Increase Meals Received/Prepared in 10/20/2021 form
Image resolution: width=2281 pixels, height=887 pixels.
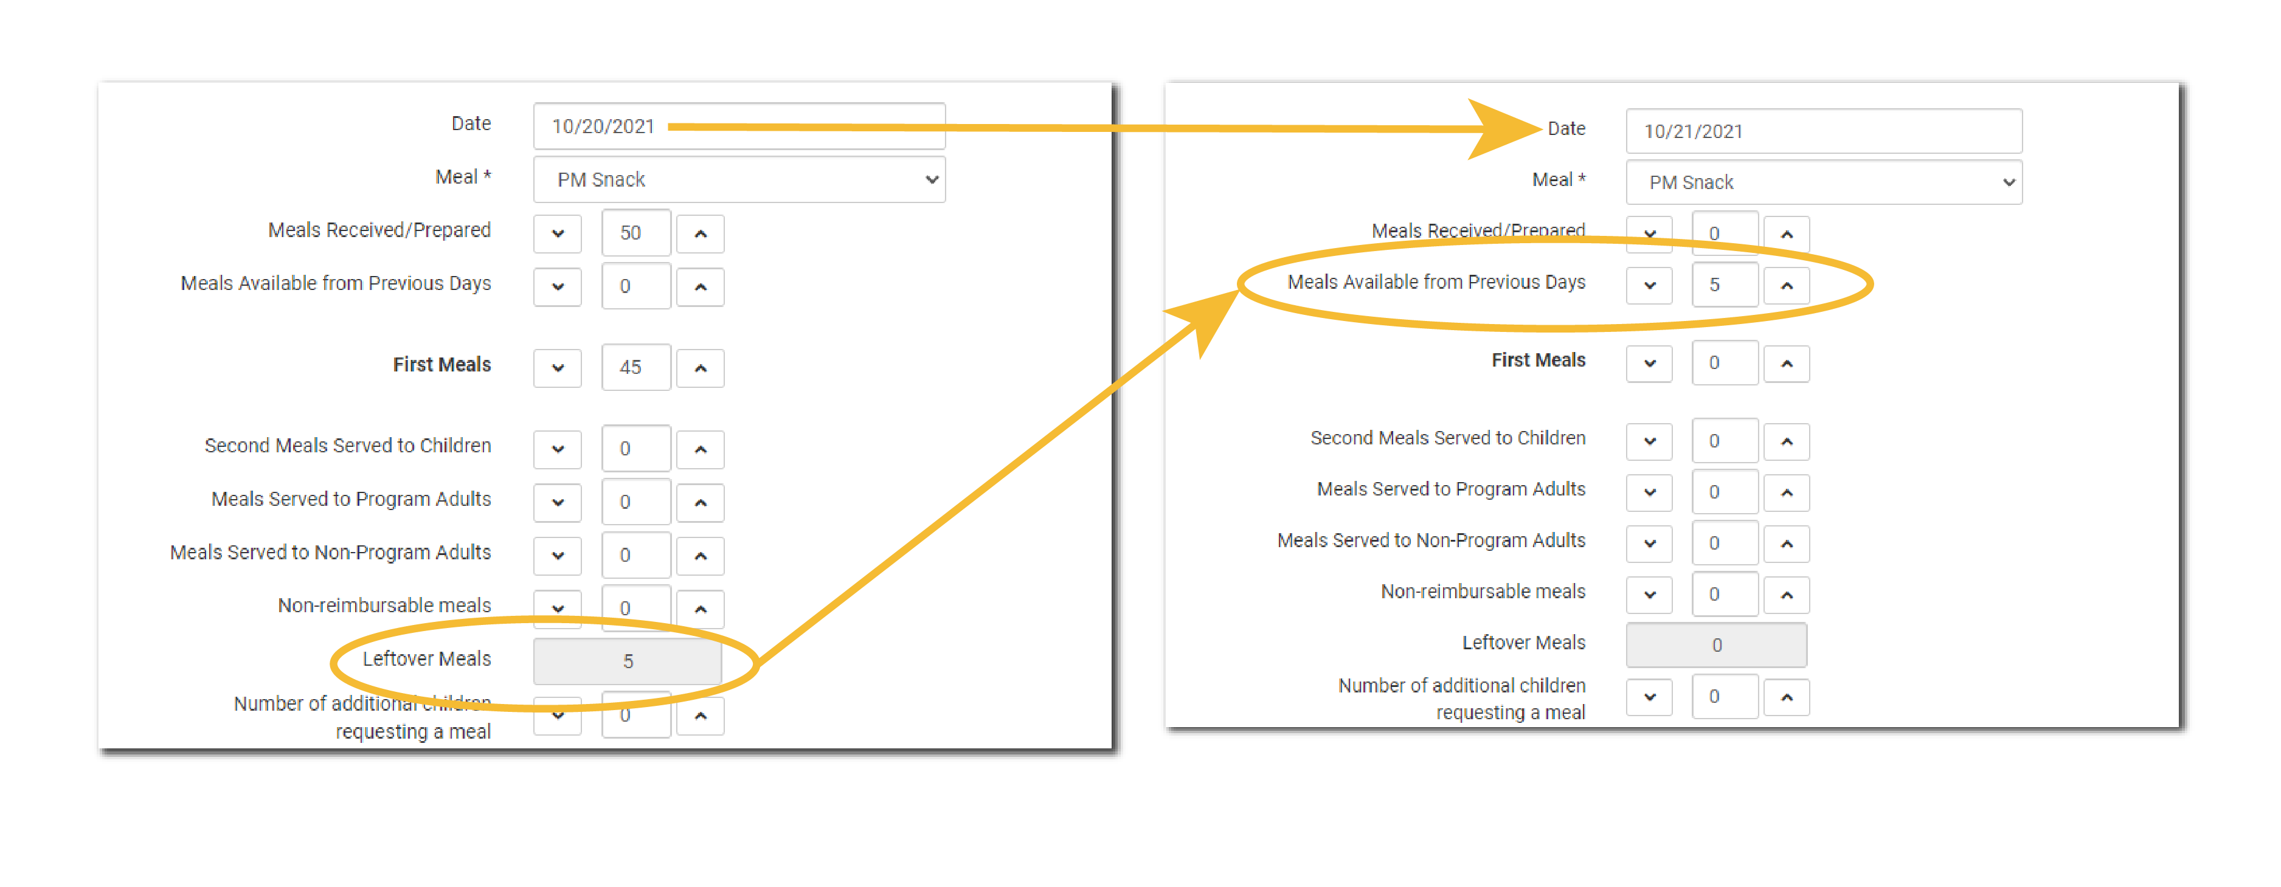click(699, 233)
